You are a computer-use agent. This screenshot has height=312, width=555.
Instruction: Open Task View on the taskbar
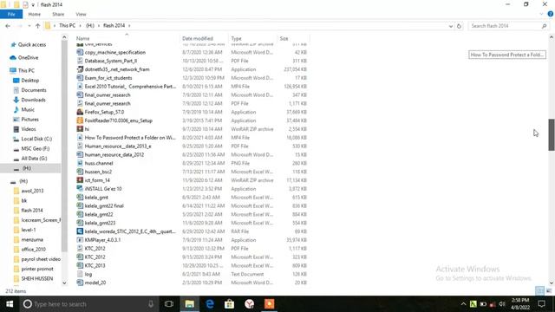pos(169,304)
